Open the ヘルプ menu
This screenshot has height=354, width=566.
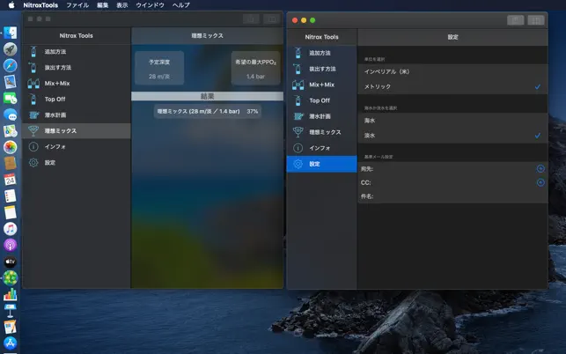click(180, 5)
